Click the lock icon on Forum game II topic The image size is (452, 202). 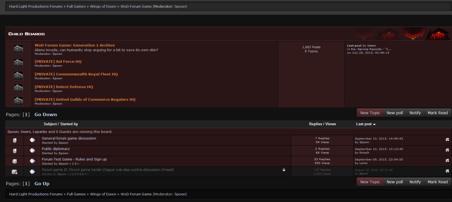click(284, 170)
